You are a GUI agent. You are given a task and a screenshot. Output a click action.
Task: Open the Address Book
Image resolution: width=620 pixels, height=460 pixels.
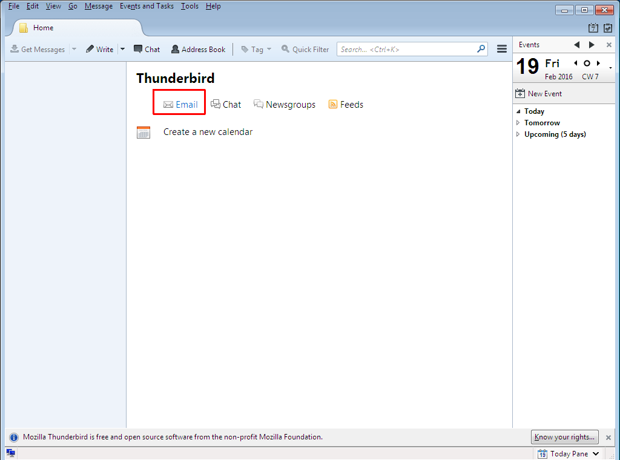tap(198, 50)
